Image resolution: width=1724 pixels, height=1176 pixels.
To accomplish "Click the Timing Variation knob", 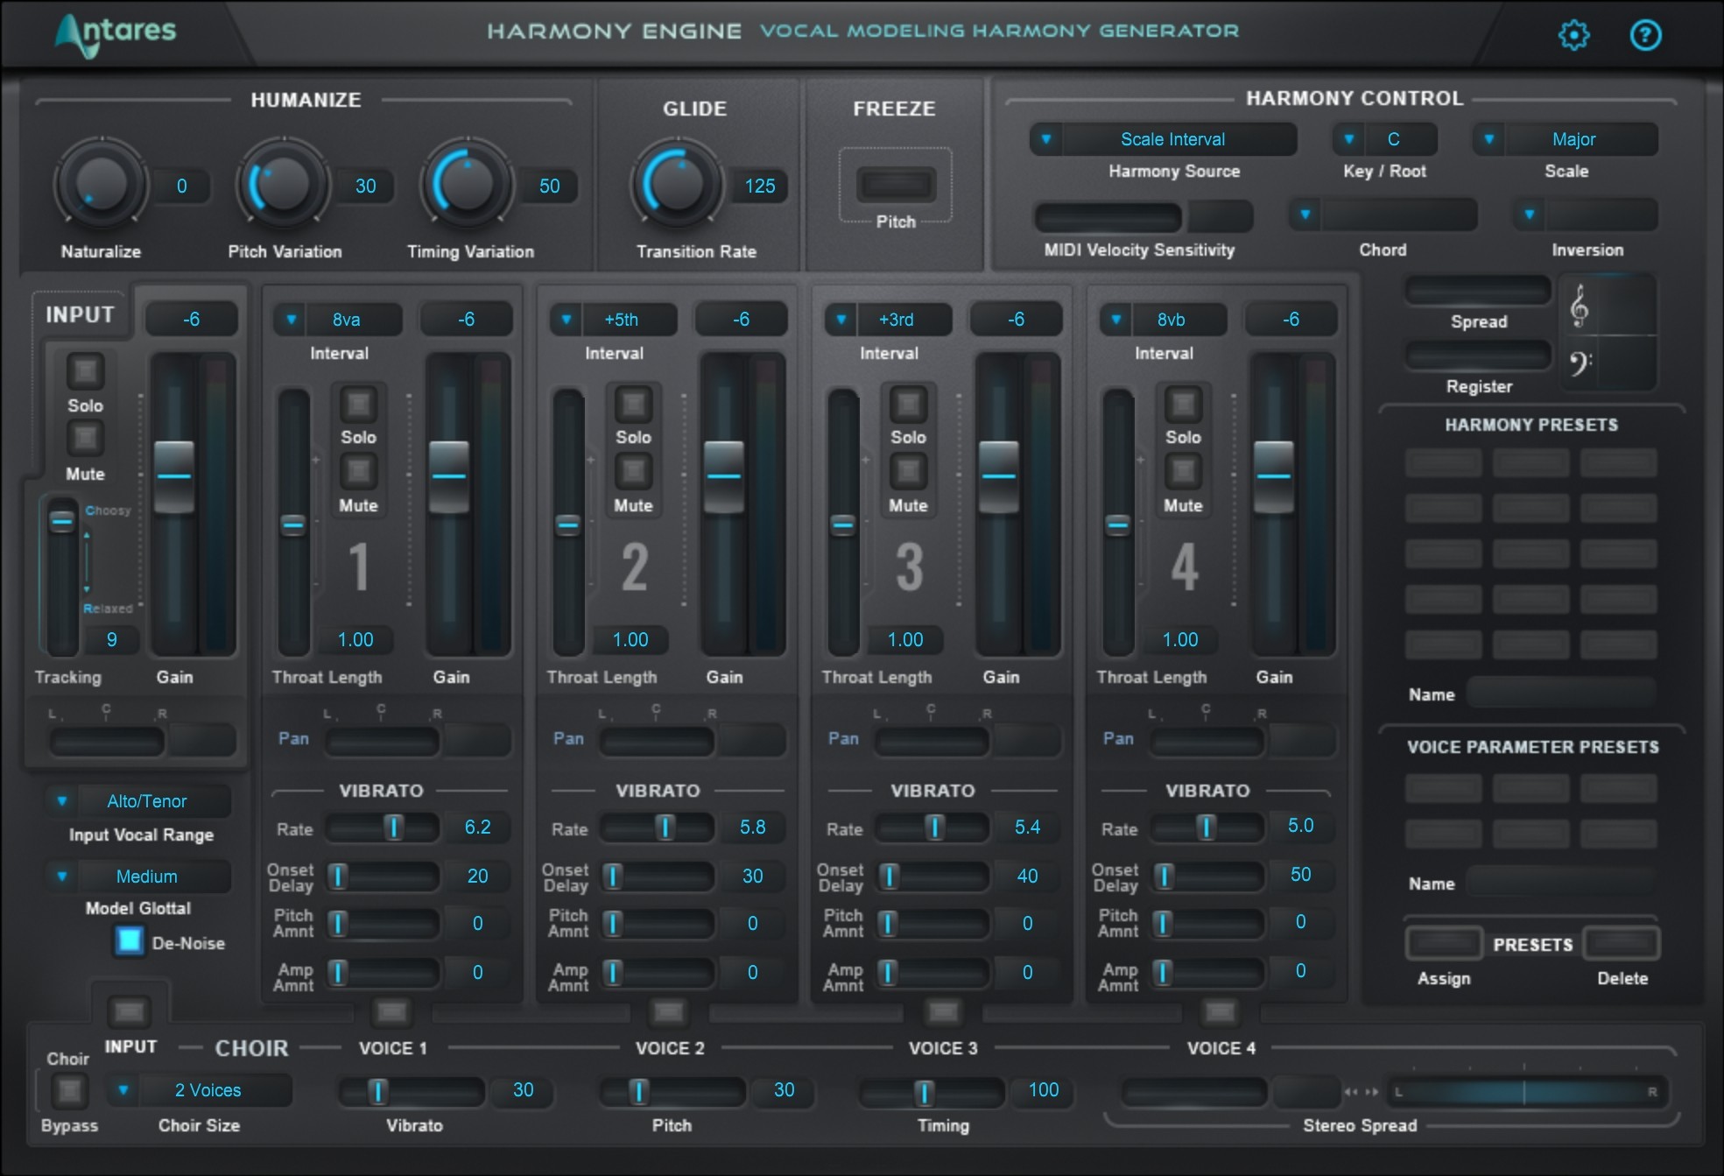I will tap(468, 185).
